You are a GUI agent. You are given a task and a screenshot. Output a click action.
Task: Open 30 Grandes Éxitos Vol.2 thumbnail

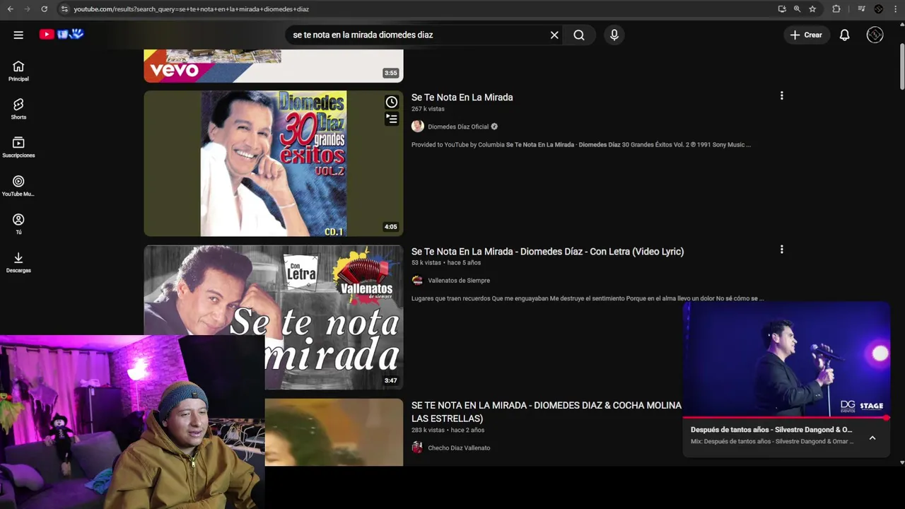click(x=273, y=163)
